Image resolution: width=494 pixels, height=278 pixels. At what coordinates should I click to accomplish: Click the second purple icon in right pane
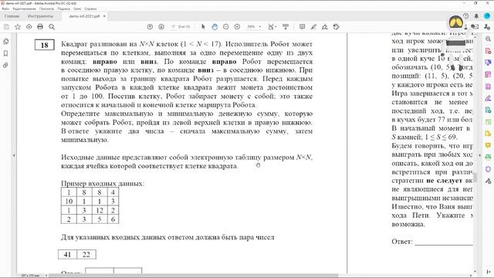[x=488, y=63]
